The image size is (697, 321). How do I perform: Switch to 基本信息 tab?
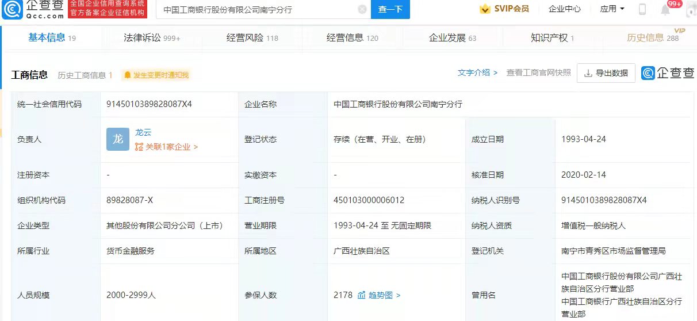tap(52, 38)
